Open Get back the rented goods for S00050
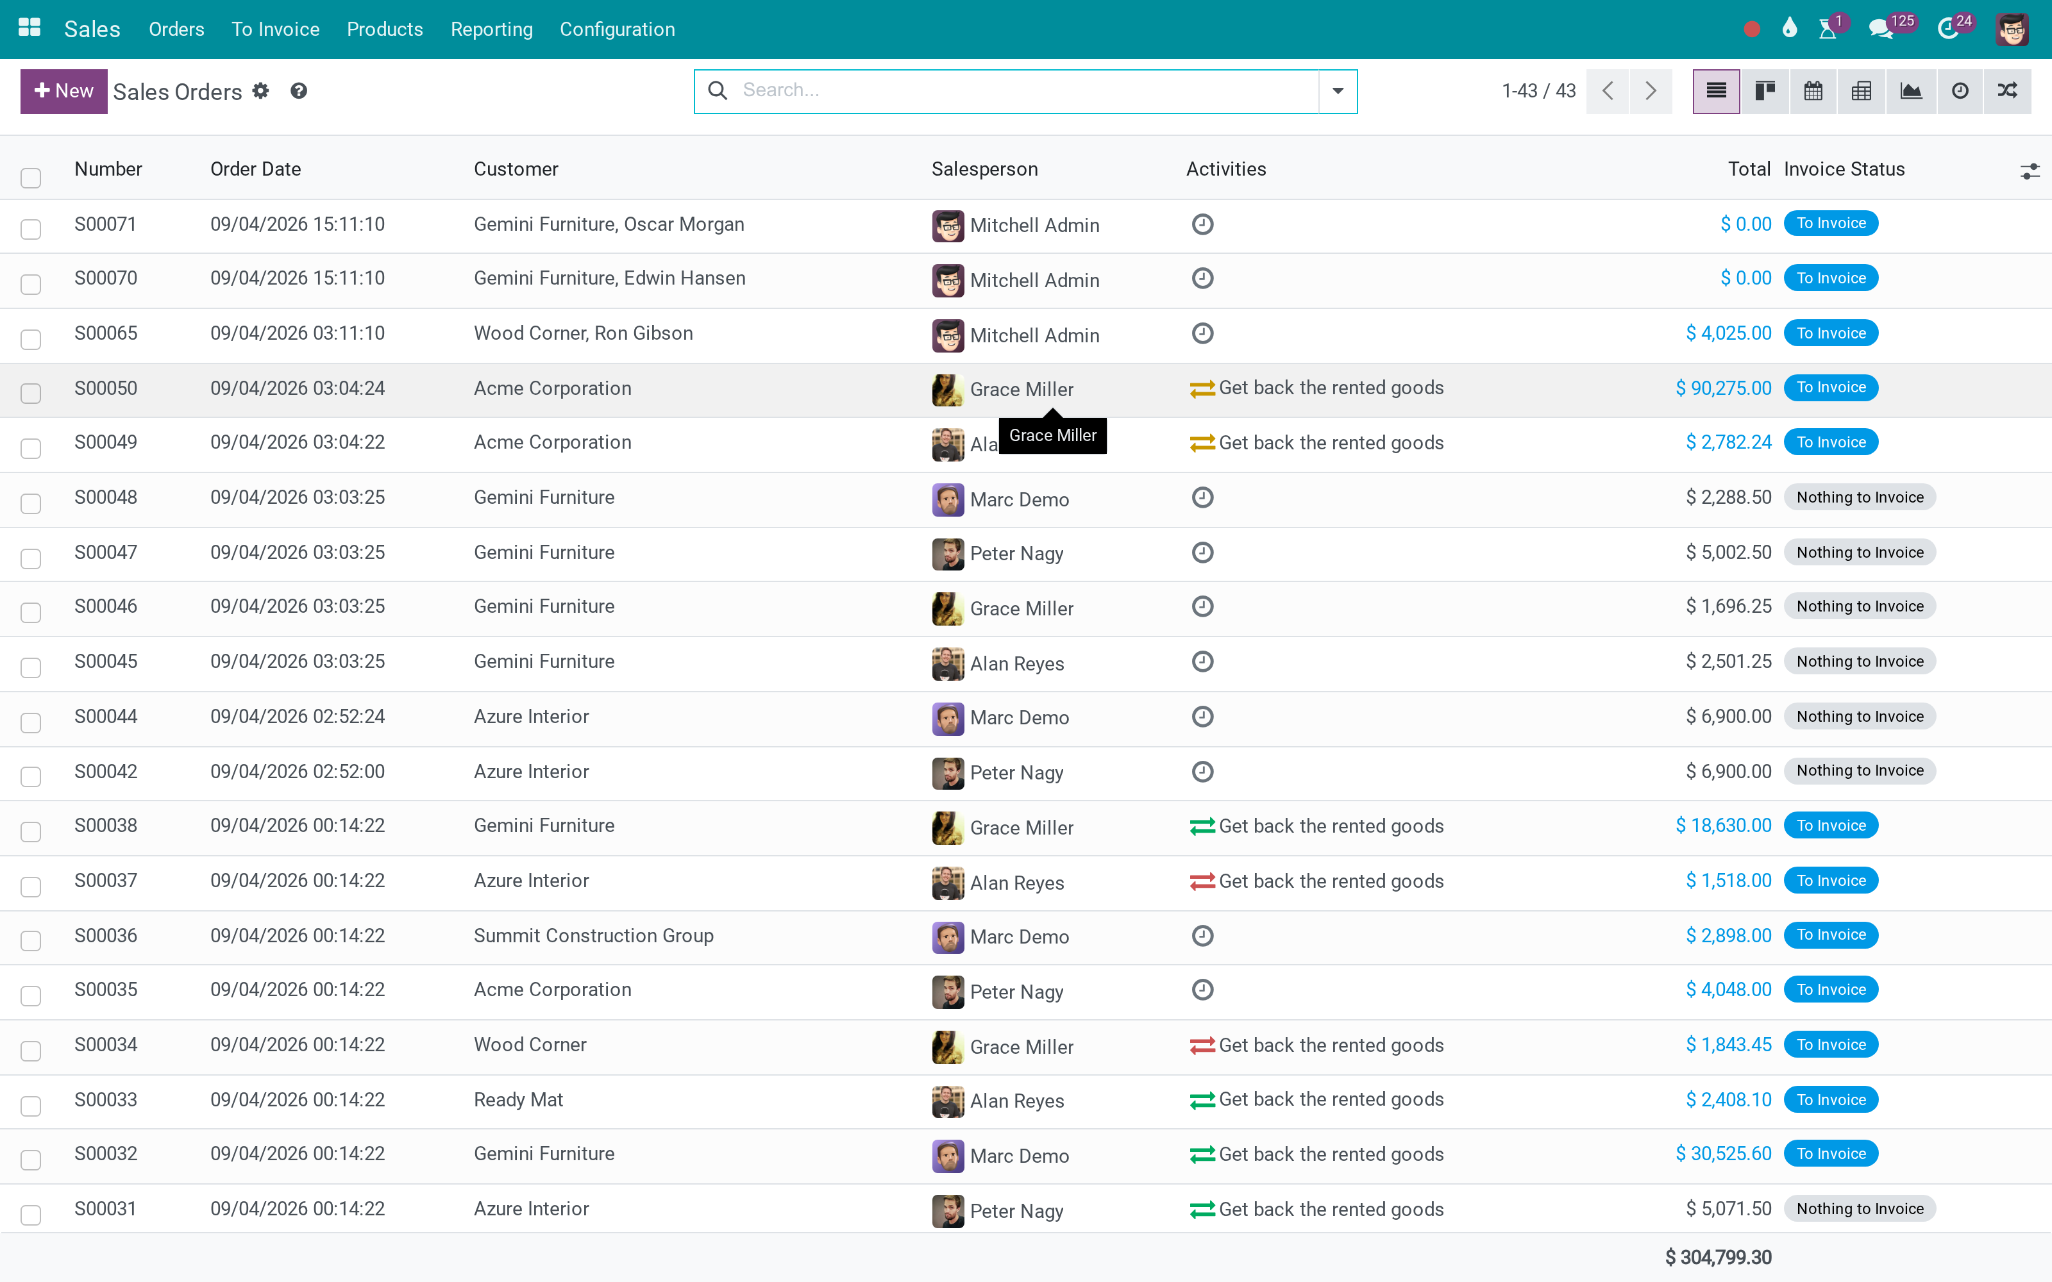2052x1282 pixels. (1331, 387)
